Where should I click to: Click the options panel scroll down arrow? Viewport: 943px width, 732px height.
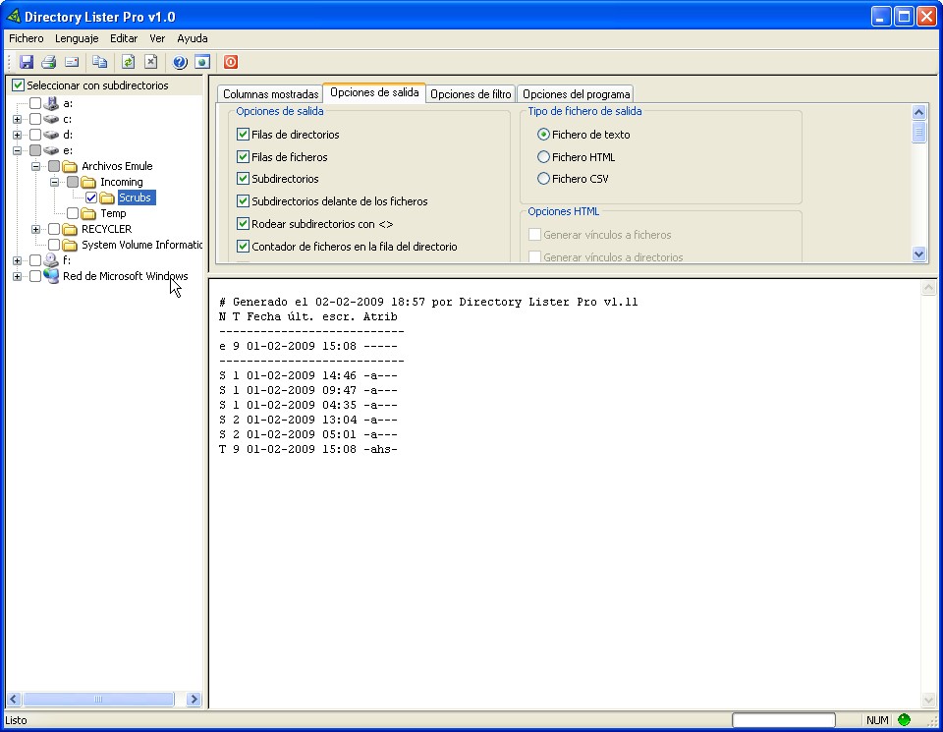click(918, 253)
